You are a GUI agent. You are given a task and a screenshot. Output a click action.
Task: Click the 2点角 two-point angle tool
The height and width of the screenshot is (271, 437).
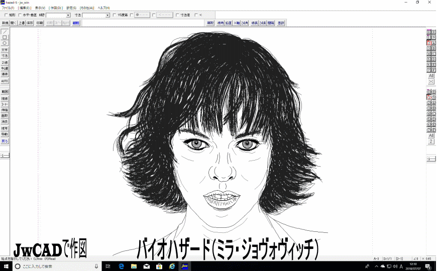[x=245, y=23]
